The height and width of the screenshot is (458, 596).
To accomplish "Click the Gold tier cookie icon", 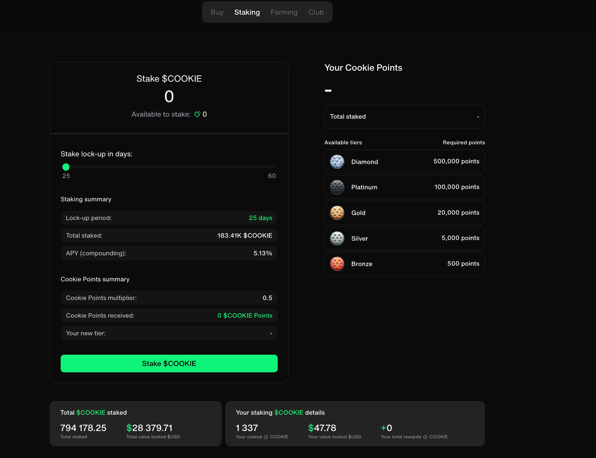I will (x=337, y=213).
